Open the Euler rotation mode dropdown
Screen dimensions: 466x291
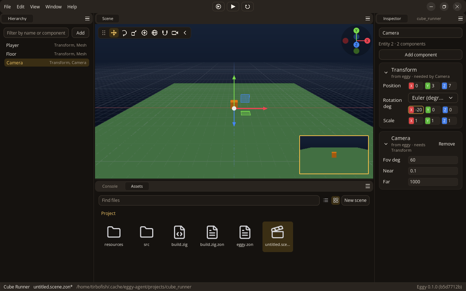click(433, 98)
